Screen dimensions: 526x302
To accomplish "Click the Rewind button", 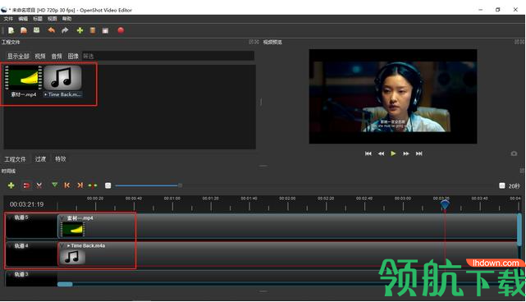I will point(381,153).
